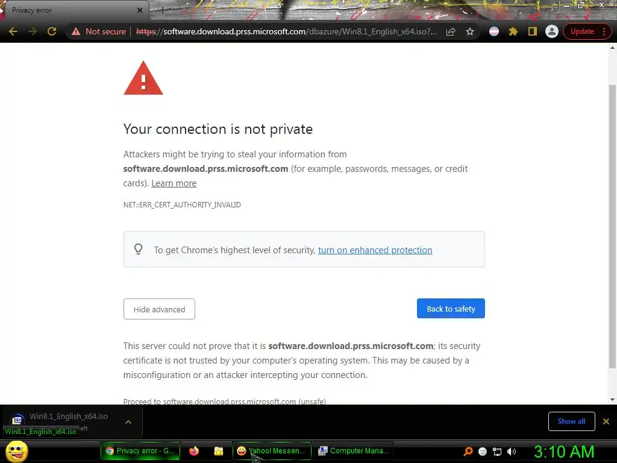
Task: Open the Learn more link
Action: [174, 183]
